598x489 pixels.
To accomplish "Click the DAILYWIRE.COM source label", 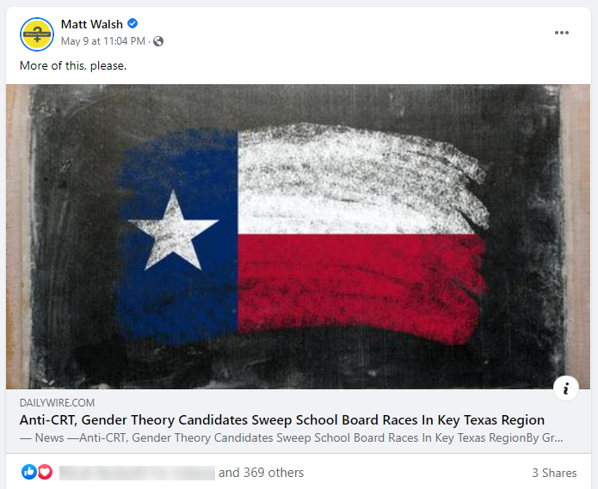I will pos(57,403).
